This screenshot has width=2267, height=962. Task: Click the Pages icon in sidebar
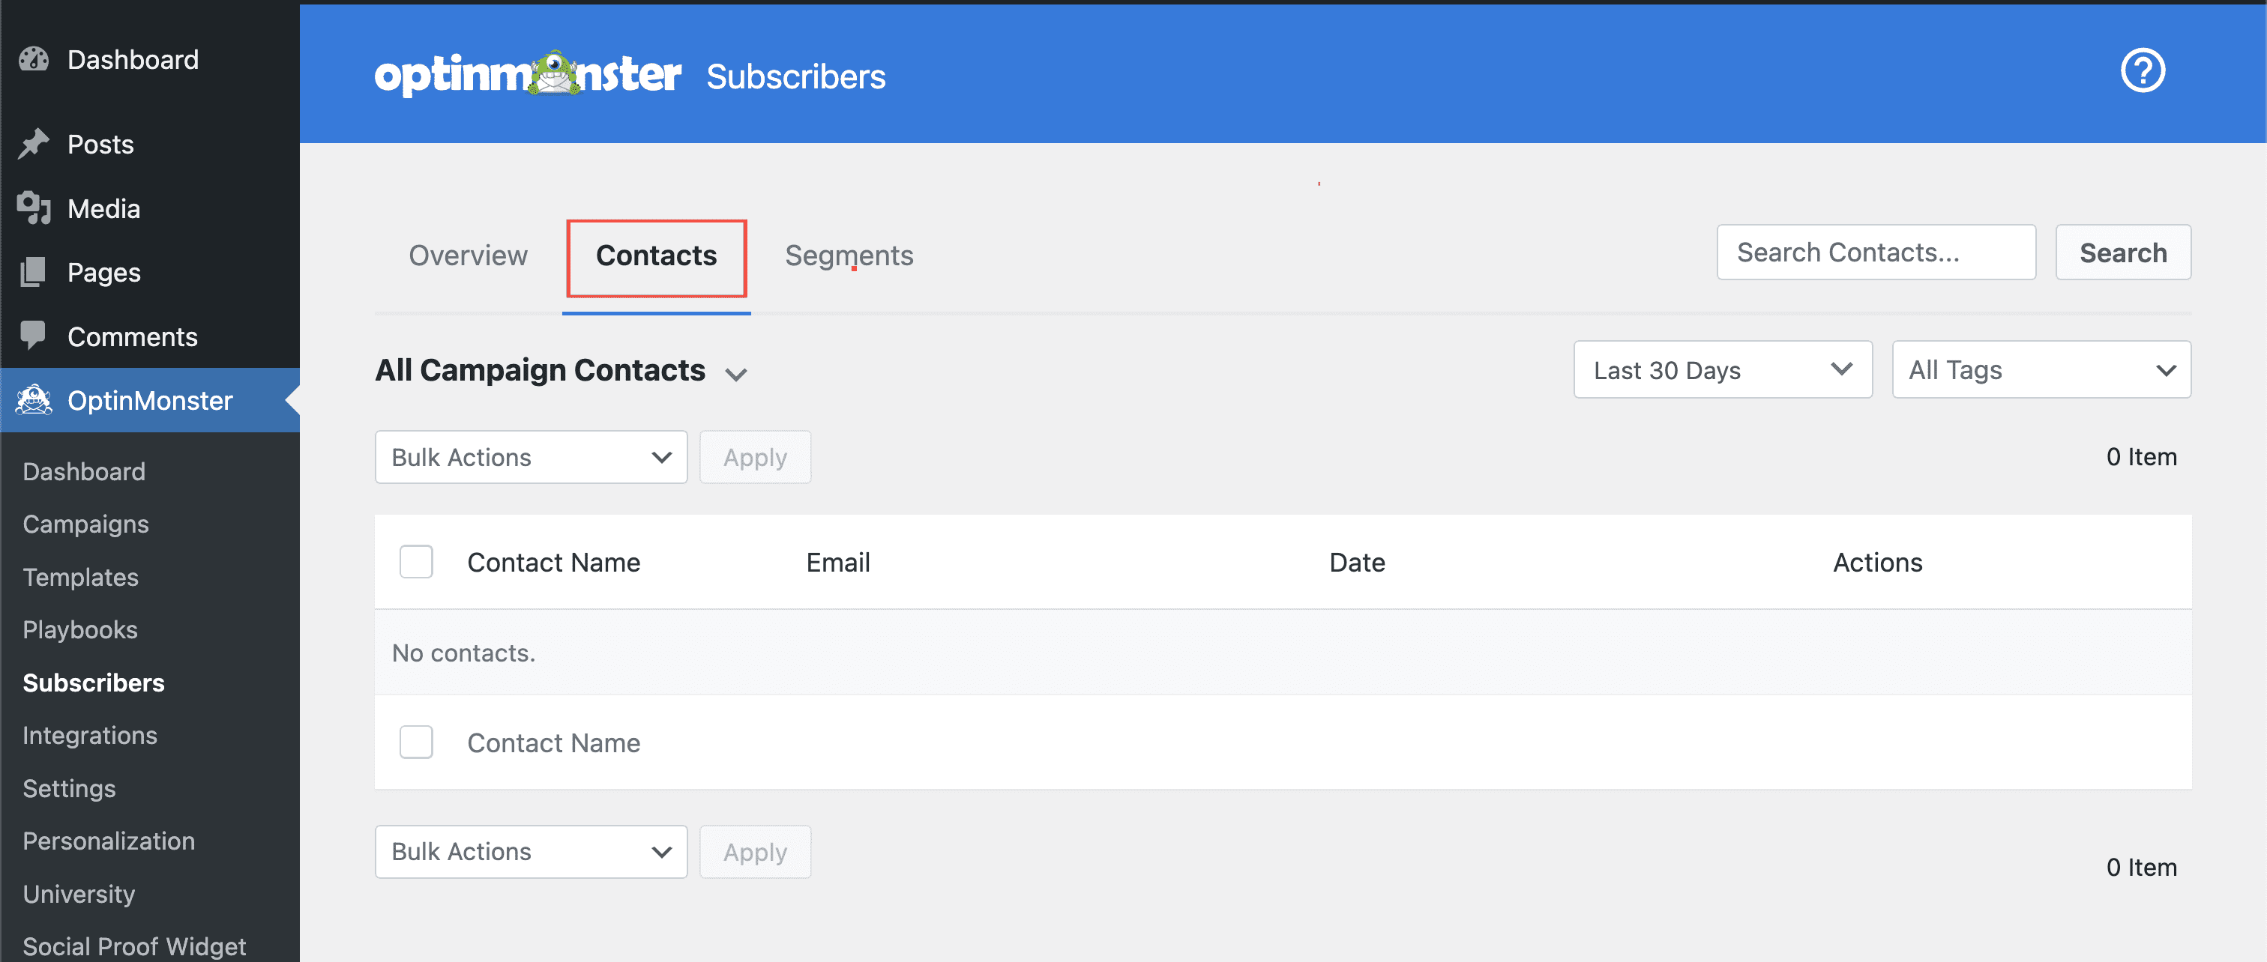(x=34, y=273)
